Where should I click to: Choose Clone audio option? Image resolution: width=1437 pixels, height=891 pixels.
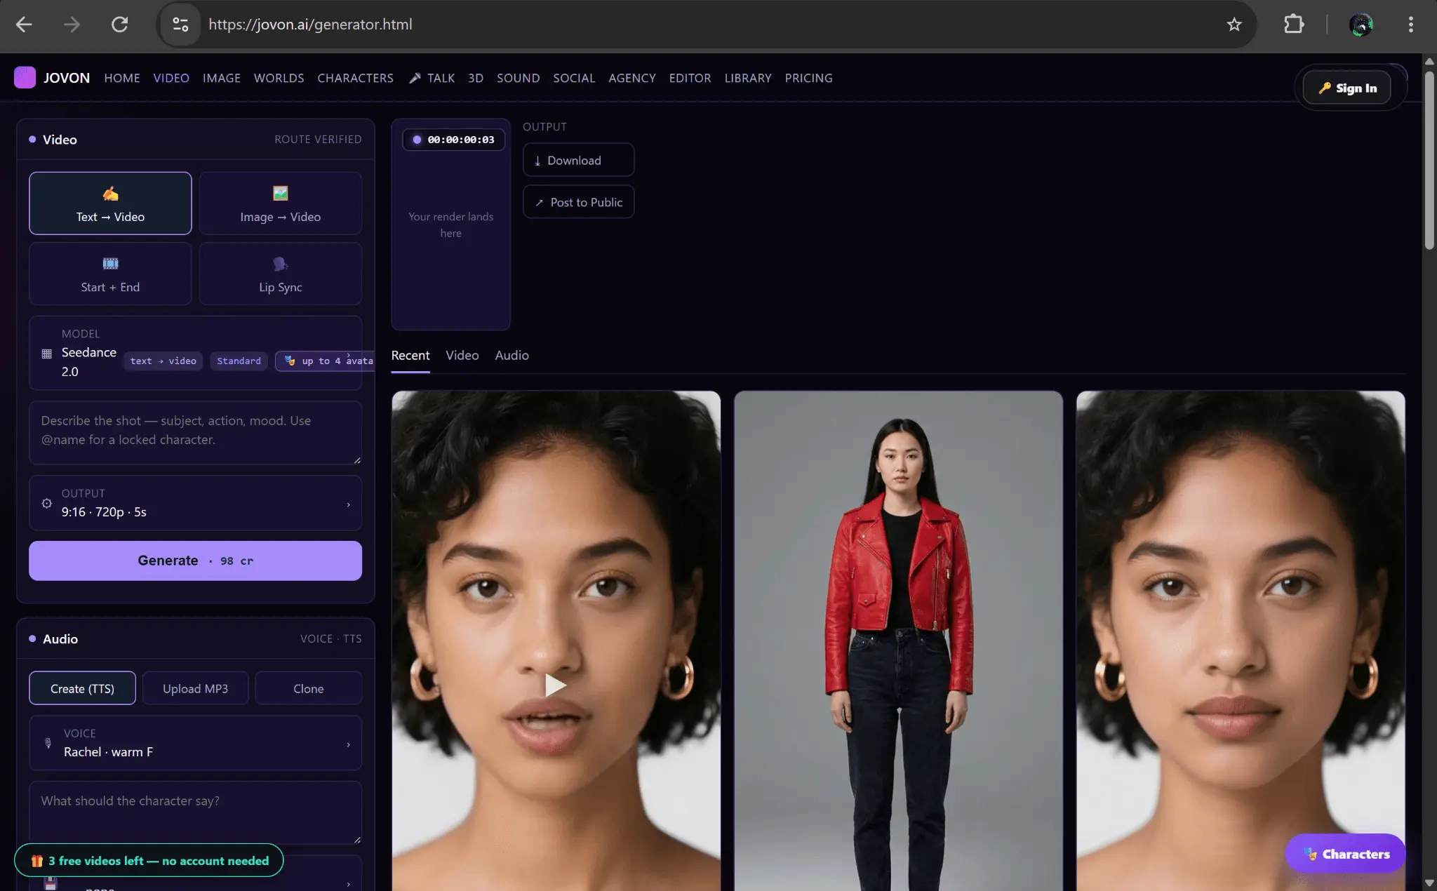tap(309, 688)
